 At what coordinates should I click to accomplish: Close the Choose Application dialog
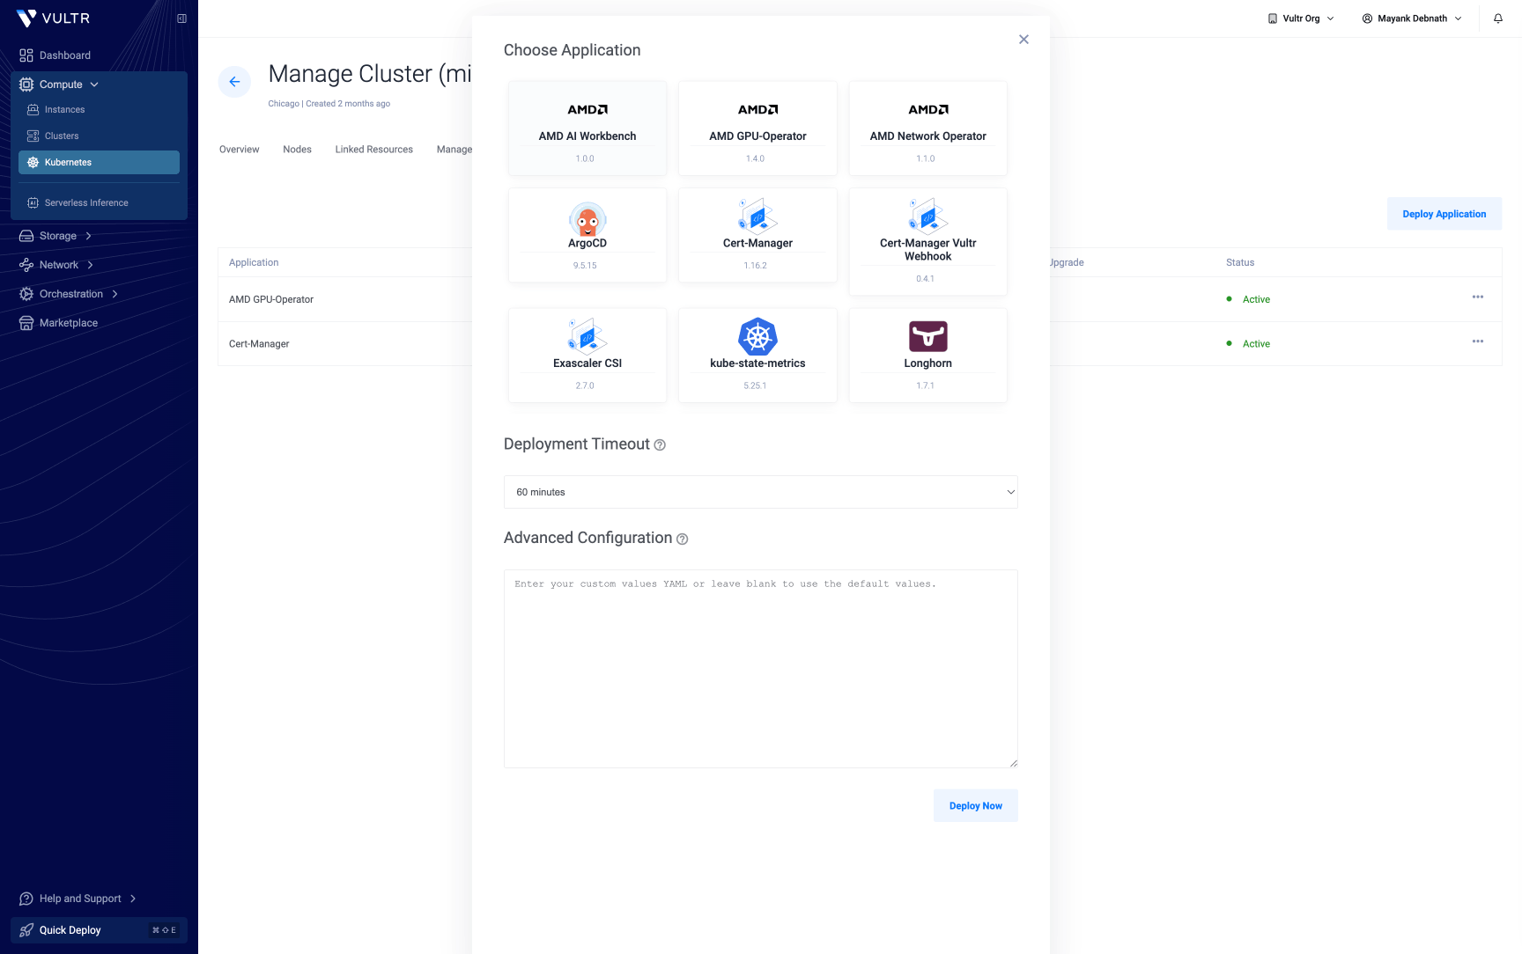1023,40
